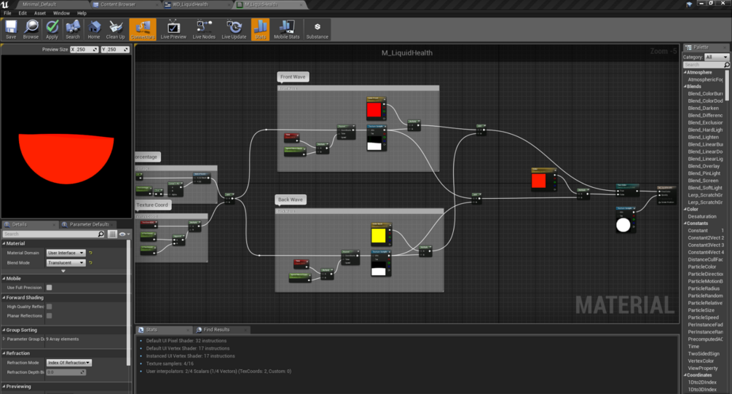Select the red color node in Front Wave
The height and width of the screenshot is (394, 732).
click(x=376, y=109)
